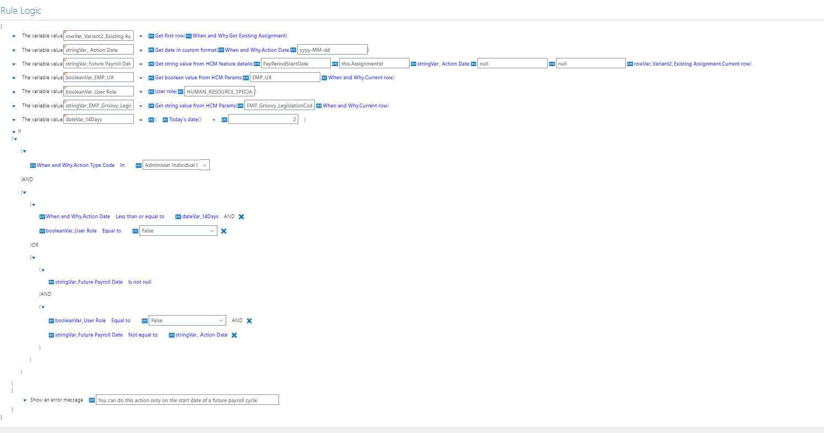Click the EMP_Groovy_LegislationCod parameter field
Screen dimensions: 824x433
pos(280,105)
